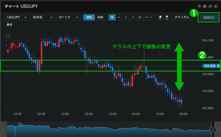This screenshot has height=137, width=221.
Task: Open the chart settings gear icon
Action: [x=205, y=6]
